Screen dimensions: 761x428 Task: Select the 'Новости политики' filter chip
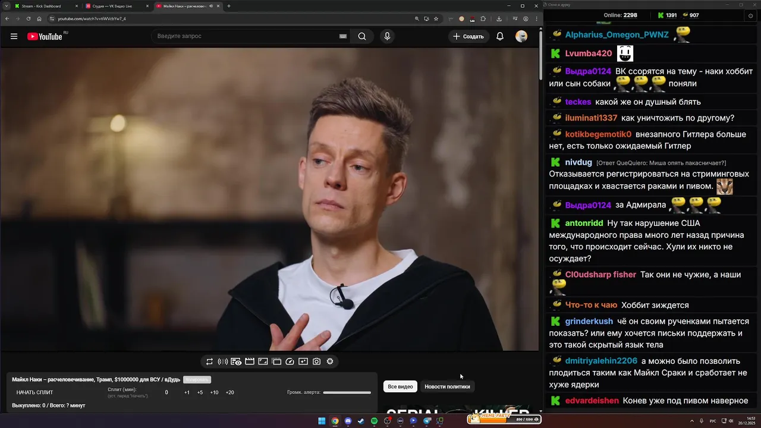pos(447,386)
